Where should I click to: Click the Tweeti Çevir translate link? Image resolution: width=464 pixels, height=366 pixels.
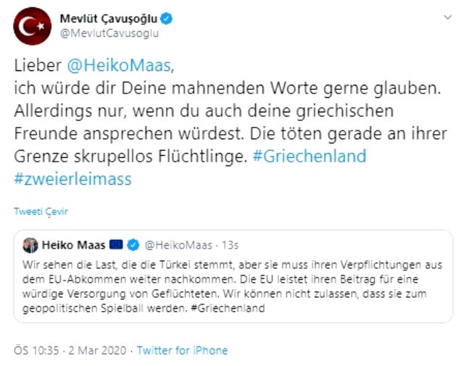pyautogui.click(x=41, y=212)
